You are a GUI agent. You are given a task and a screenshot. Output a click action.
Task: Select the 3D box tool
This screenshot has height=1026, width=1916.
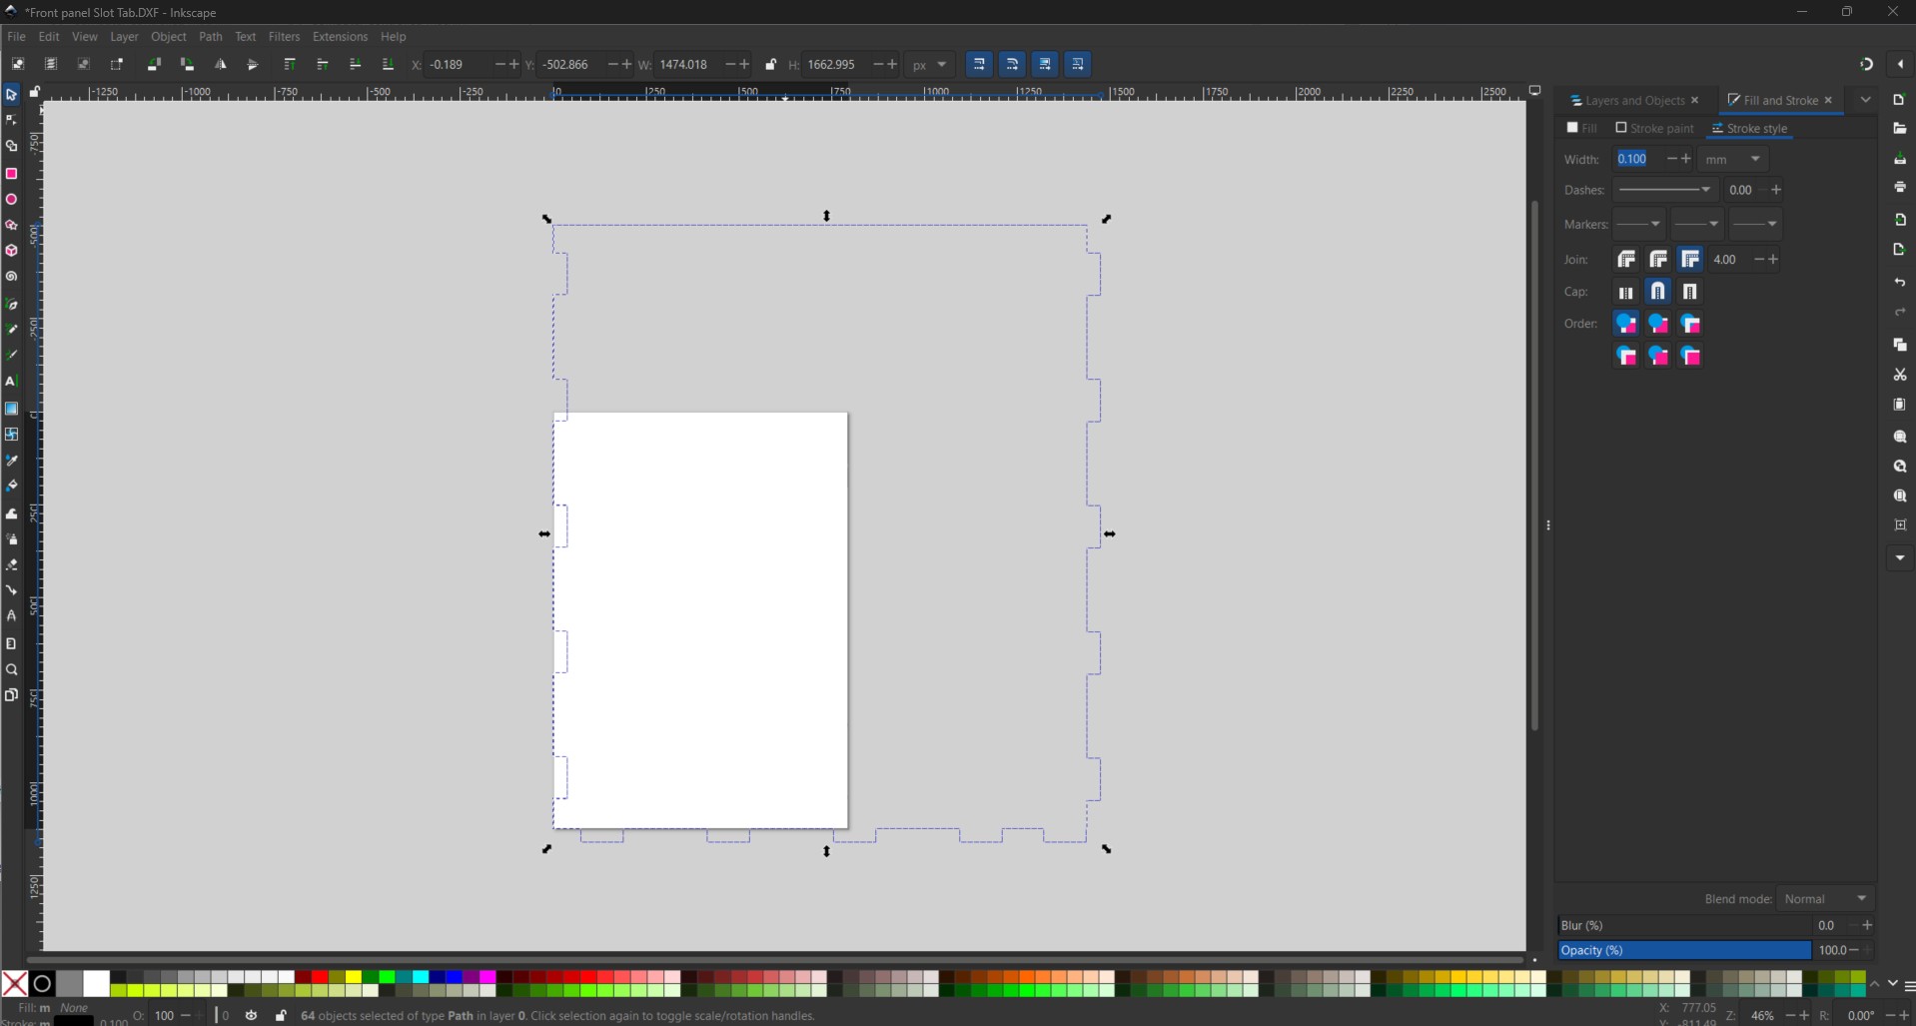[x=11, y=251]
